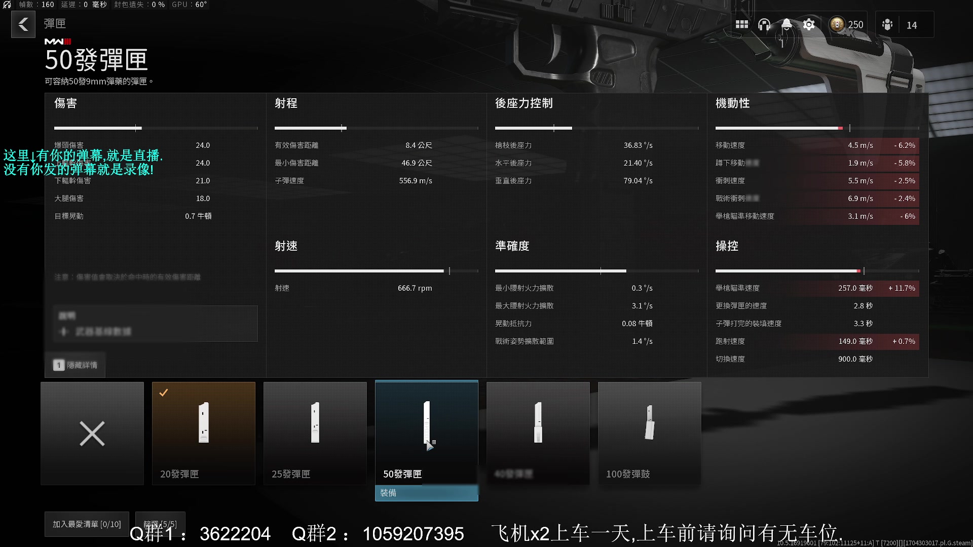The image size is (973, 547).
Task: Click the 後座力控制 recoil control bar
Action: tap(597, 128)
